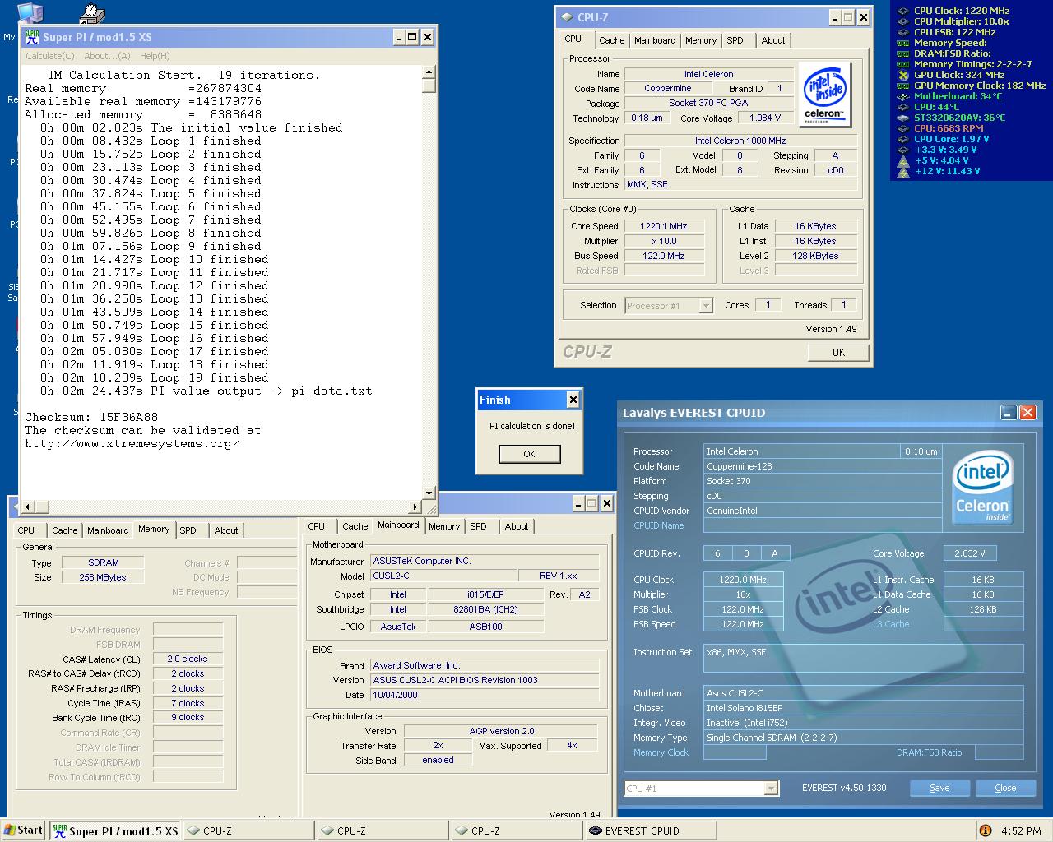This screenshot has height=842, width=1053.
Task: Click 'x 10.0' Multiplier value in CPU-Z
Action: point(664,241)
